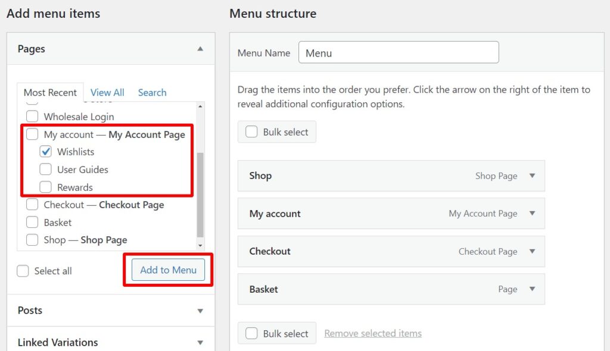Enable Bulk select above the menu items

tap(251, 131)
